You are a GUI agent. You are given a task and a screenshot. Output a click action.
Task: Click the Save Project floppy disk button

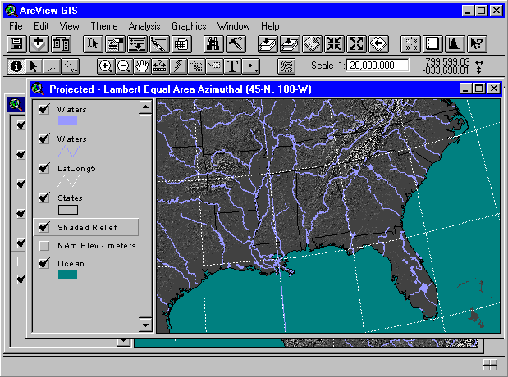pyautogui.click(x=16, y=44)
